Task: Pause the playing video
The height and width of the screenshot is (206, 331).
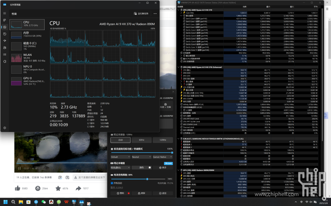Action: [x=20, y=168]
